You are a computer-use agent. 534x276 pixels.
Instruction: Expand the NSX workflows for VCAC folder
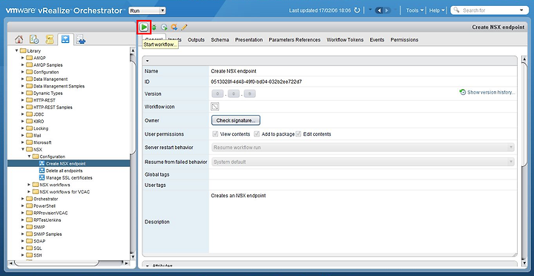29,192
